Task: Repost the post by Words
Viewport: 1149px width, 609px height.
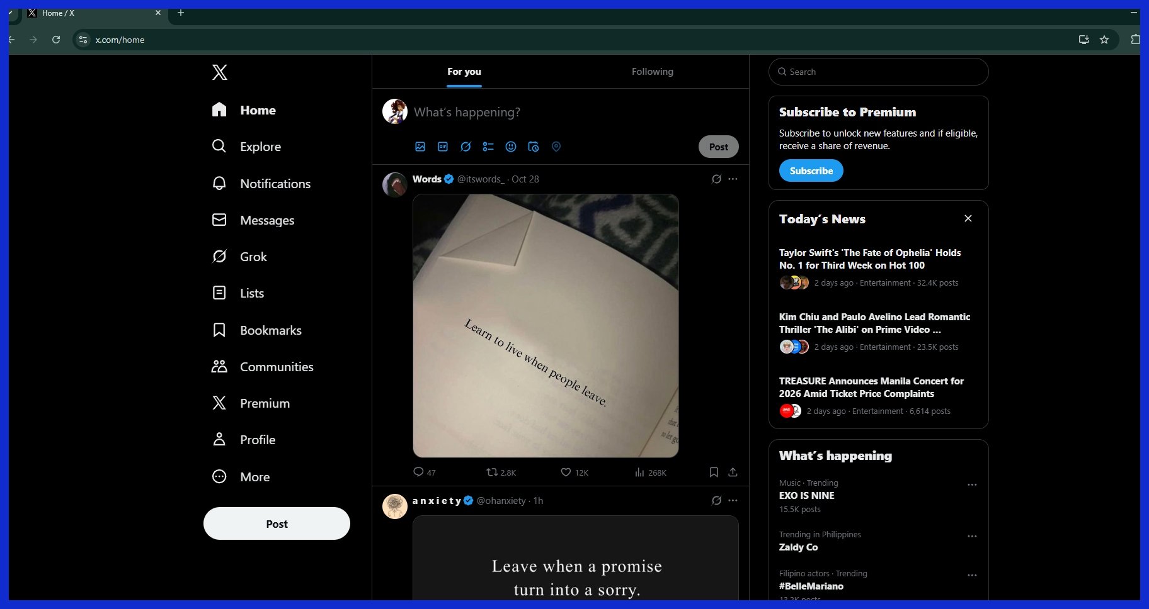Action: [x=494, y=472]
